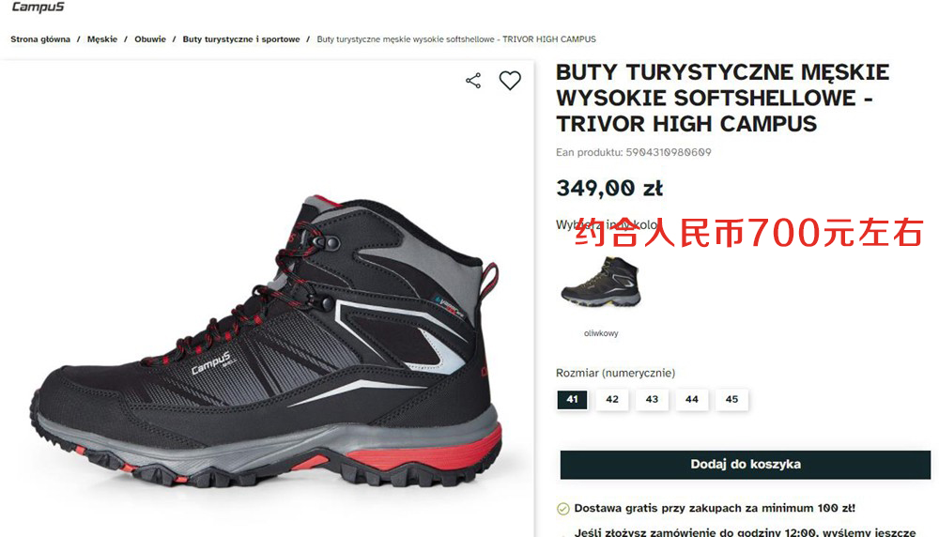Choose the oliwkowy color variant thumbnail
The image size is (939, 537).
(x=601, y=282)
